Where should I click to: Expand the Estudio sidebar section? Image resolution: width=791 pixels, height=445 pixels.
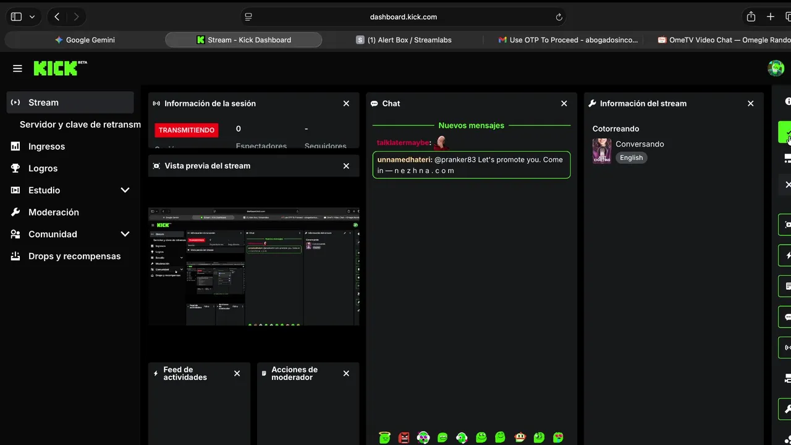point(125,190)
